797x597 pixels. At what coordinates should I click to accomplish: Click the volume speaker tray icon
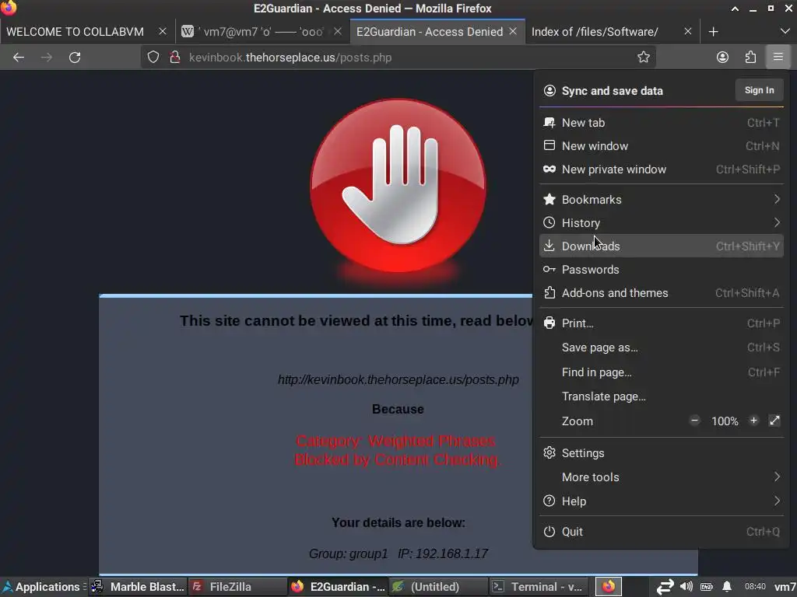[686, 587]
